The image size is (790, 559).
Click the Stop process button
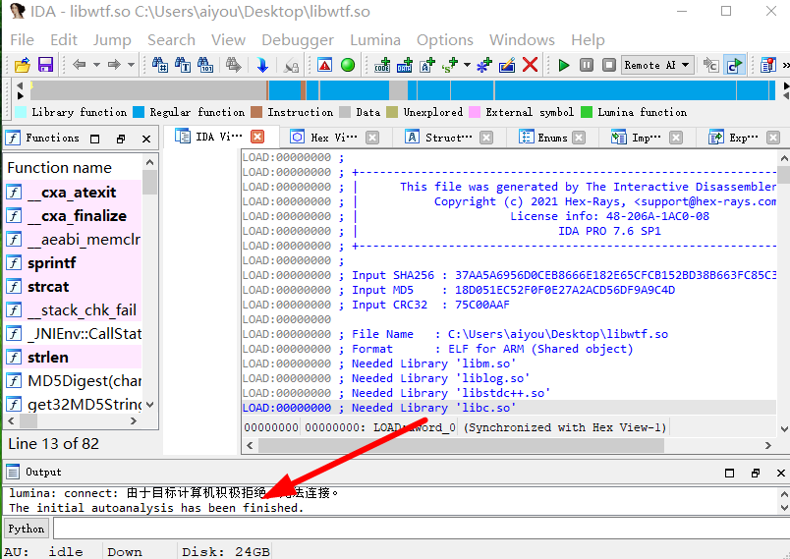pos(609,65)
